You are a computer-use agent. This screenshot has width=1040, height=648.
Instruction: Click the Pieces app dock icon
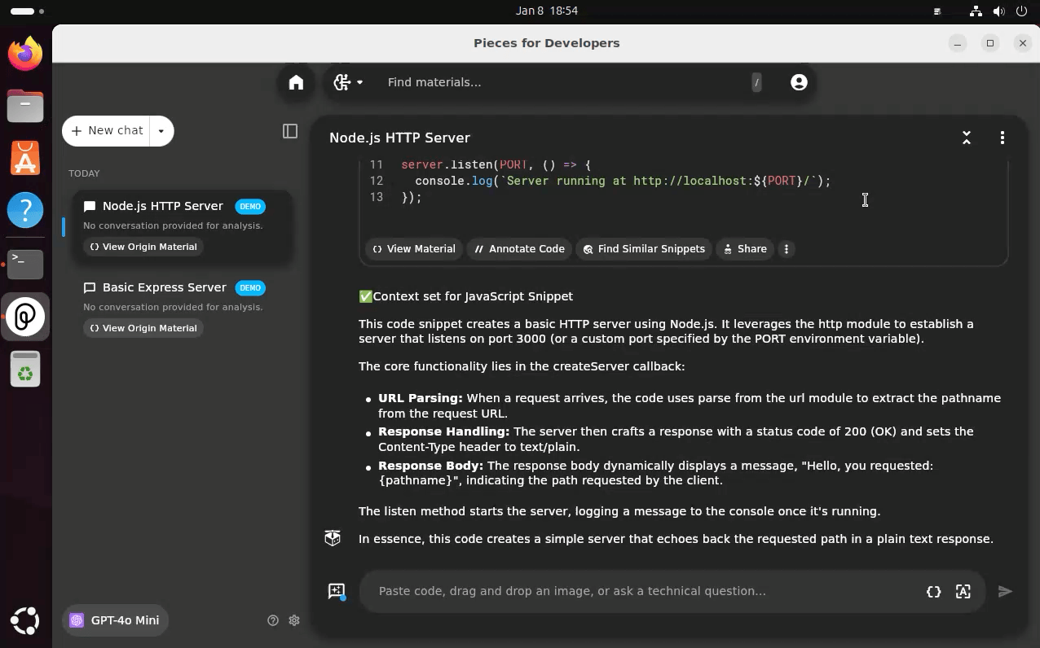click(x=25, y=317)
